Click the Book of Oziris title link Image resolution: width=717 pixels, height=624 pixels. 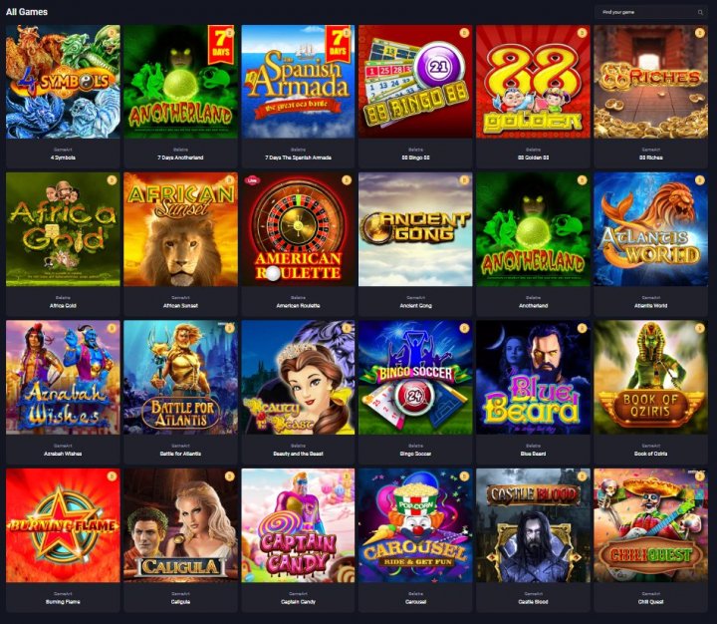pyautogui.click(x=650, y=454)
